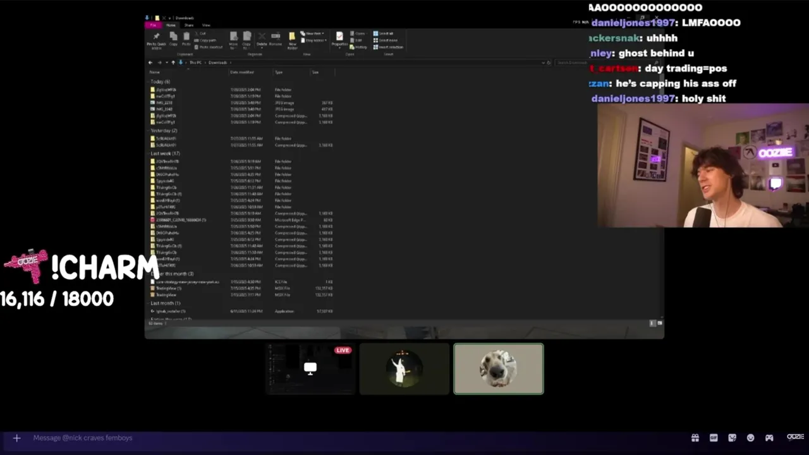Select Cut in the Clipboard group
This screenshot has height=455, width=809.
tap(200, 33)
